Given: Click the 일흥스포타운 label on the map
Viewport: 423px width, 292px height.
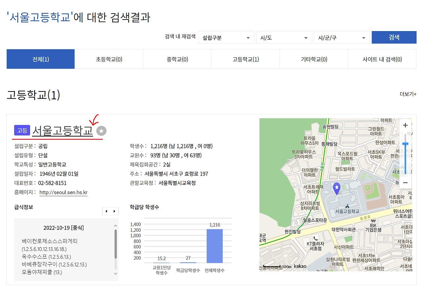Looking at the screenshot, I should (x=315, y=220).
